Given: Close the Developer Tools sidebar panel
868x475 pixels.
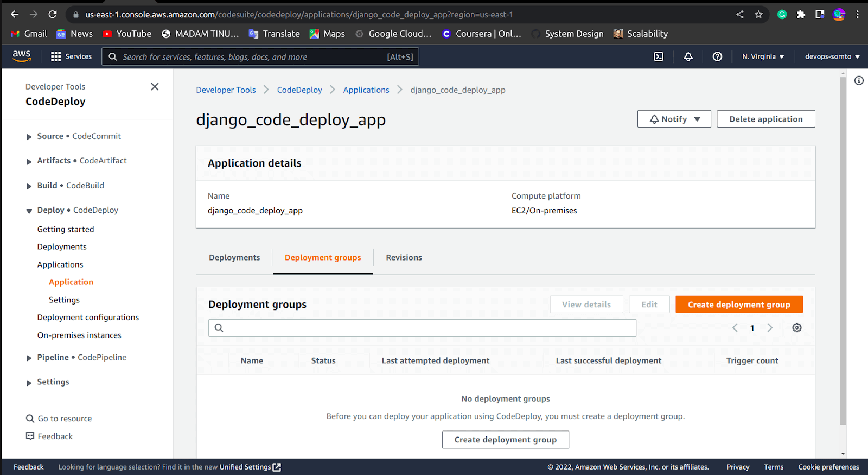Looking at the screenshot, I should (x=155, y=87).
